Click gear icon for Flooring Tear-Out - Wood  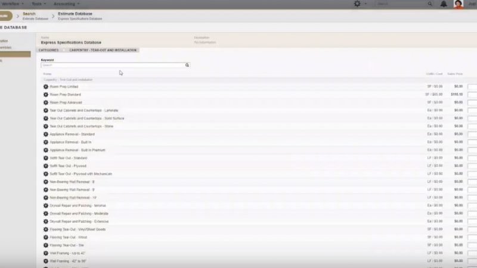coord(46,237)
